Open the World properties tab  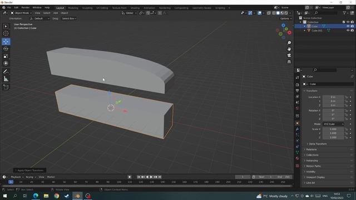pyautogui.click(x=298, y=108)
